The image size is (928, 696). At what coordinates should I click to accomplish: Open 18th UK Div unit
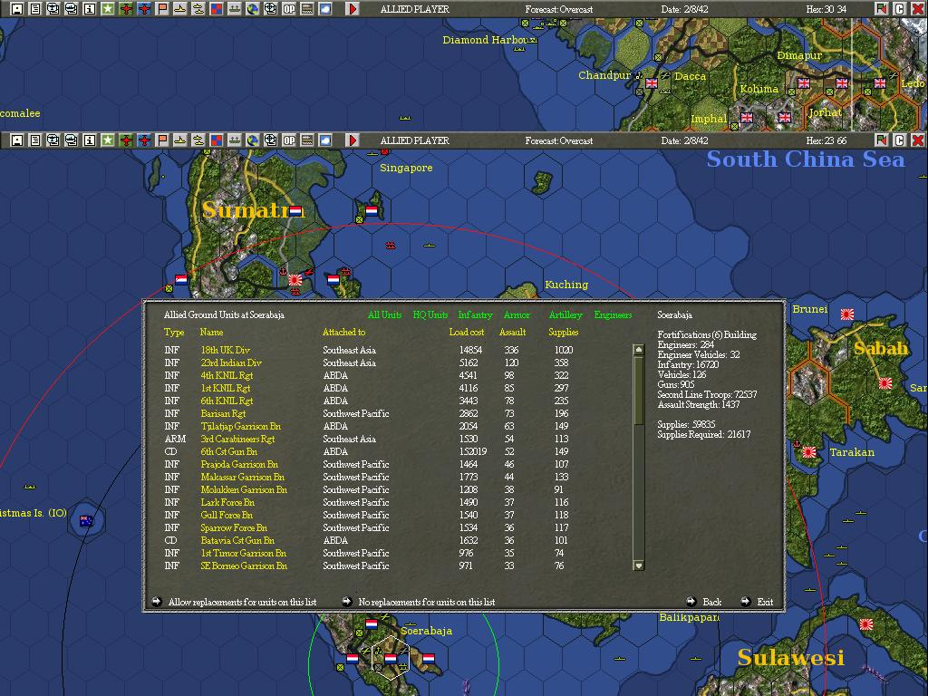point(226,350)
